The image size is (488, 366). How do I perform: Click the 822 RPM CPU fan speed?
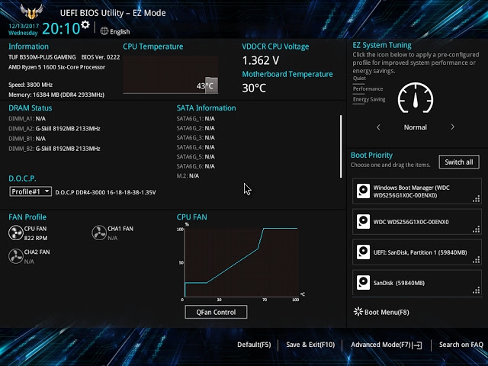coord(36,238)
